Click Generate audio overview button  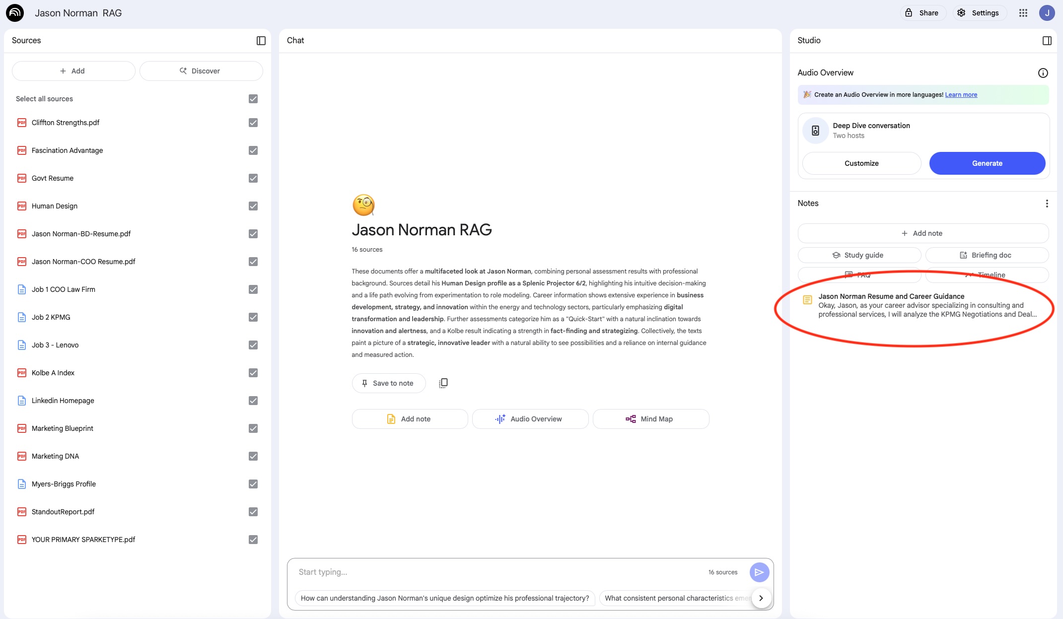click(987, 163)
